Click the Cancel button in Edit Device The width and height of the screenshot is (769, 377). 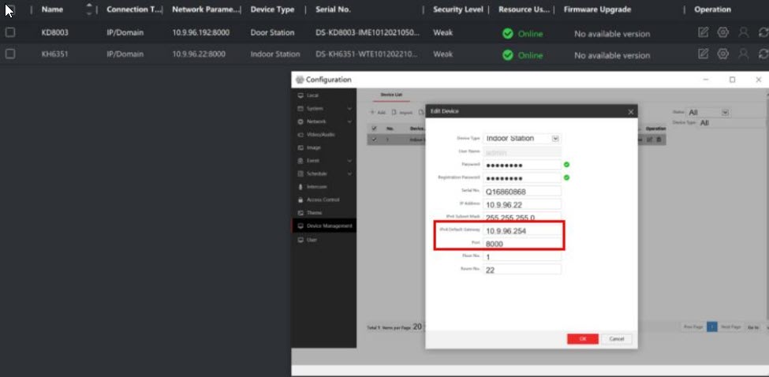(x=616, y=338)
